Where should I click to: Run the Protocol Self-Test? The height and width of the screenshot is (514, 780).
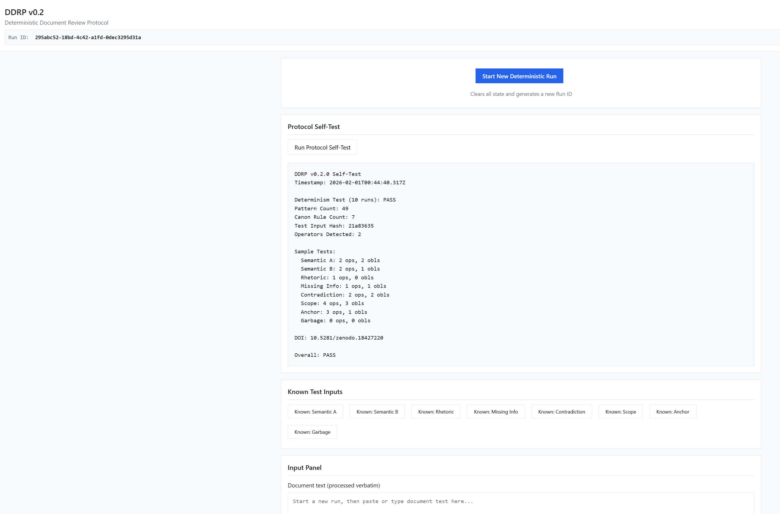(x=322, y=148)
